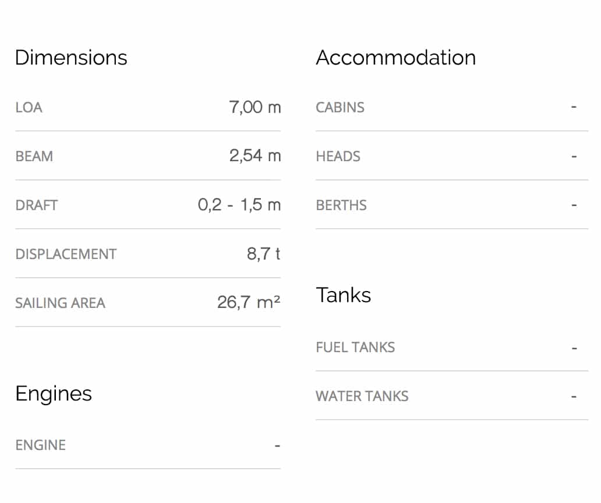Select the LOA row label

point(29,108)
